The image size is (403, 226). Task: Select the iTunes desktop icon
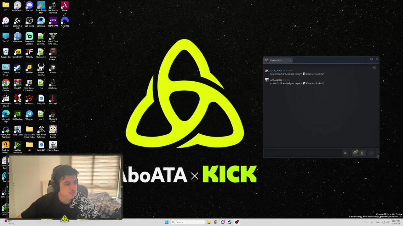click(6, 22)
